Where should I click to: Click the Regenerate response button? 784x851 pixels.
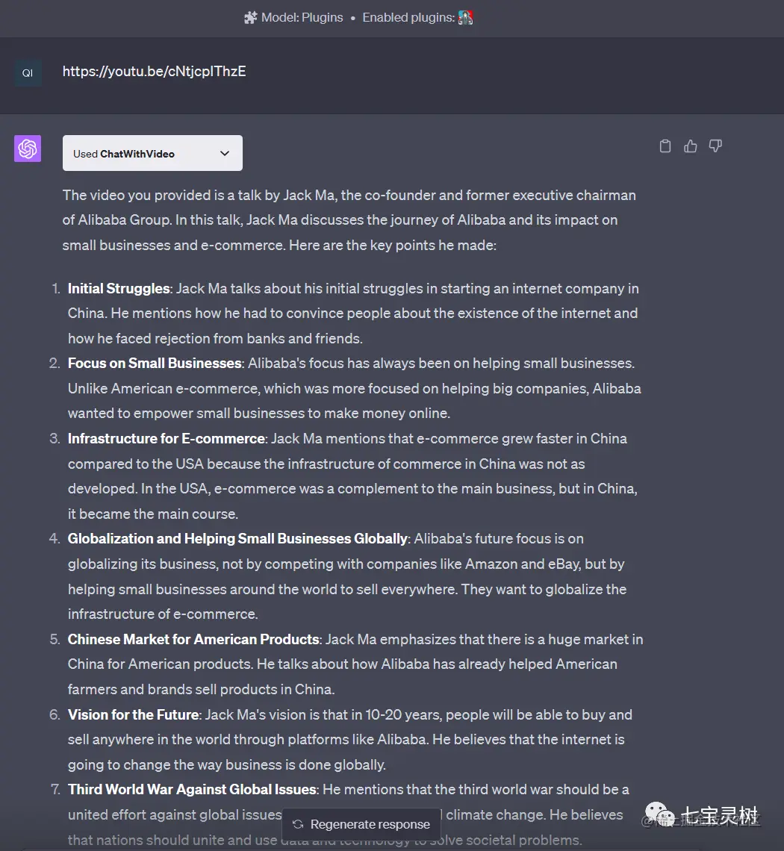(361, 824)
